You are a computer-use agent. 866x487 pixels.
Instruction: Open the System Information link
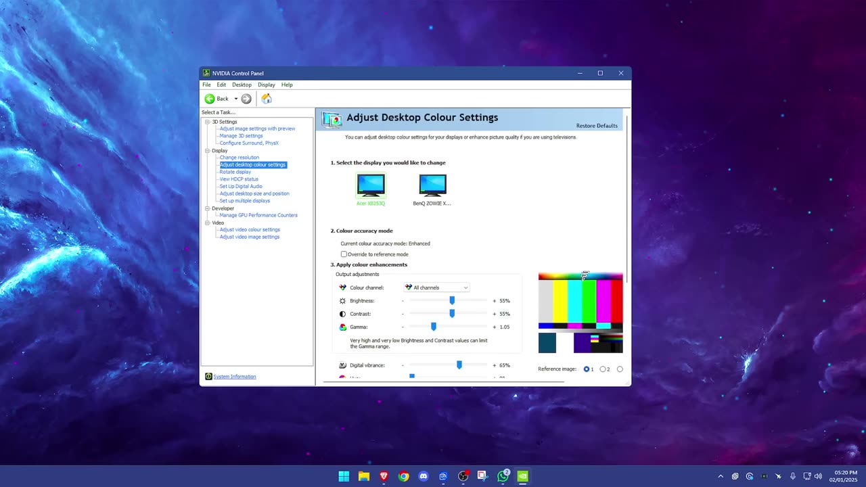[235, 377]
